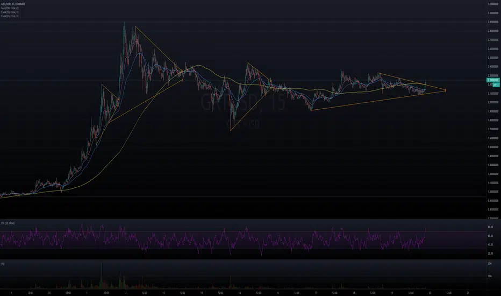
Task: Click the right apex of the large orange triangle
Action: click(445, 90)
